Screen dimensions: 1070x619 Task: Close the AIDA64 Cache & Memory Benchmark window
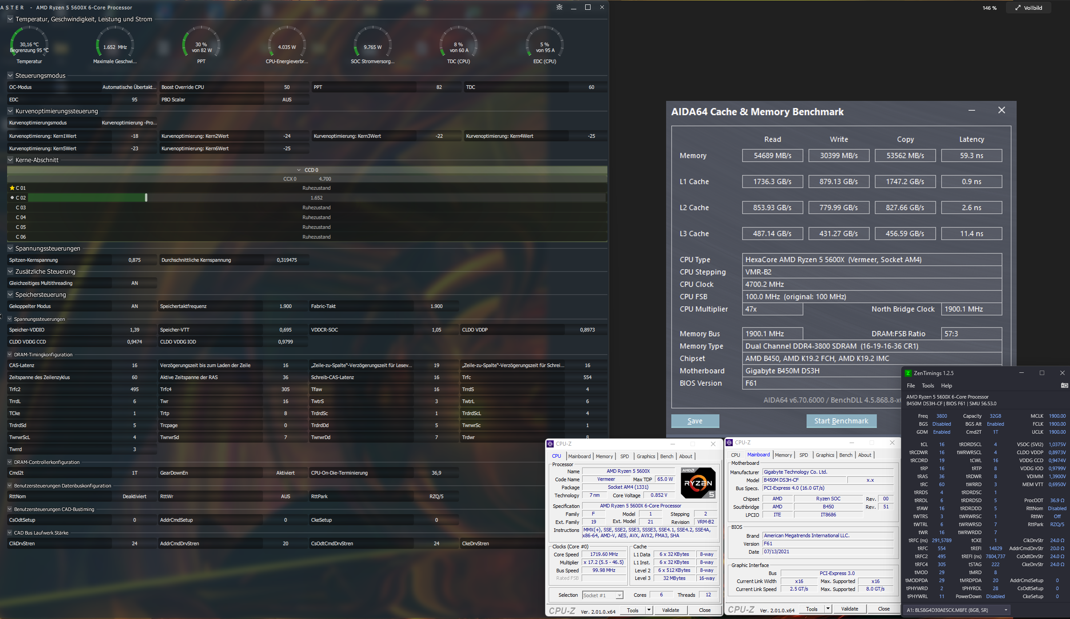pos(1002,110)
